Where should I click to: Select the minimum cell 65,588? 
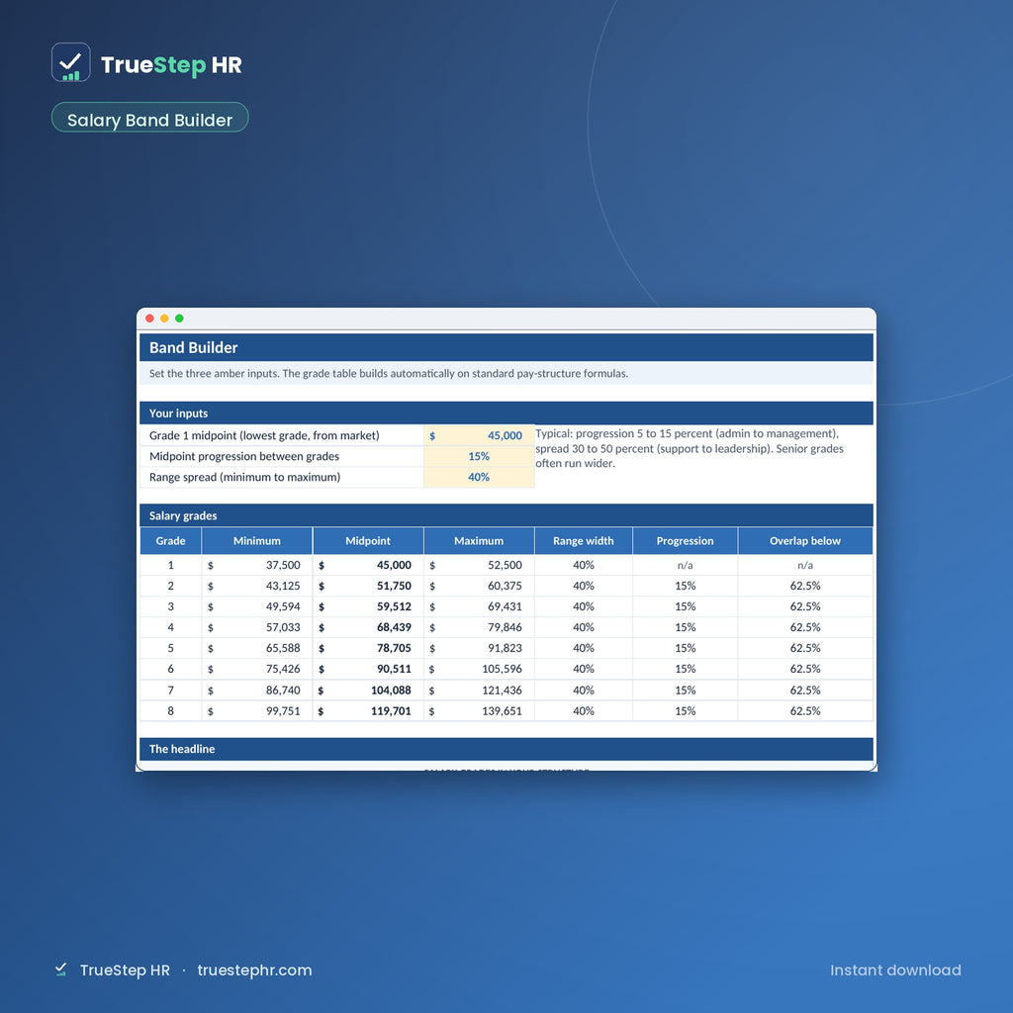pos(257,647)
